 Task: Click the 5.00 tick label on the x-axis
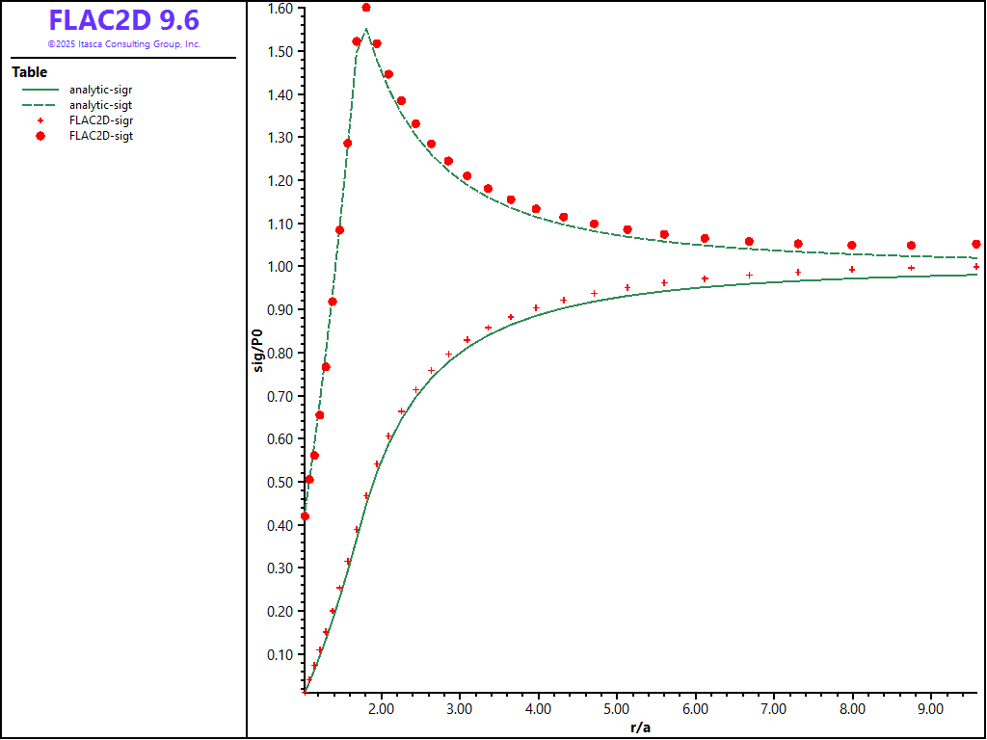617,708
